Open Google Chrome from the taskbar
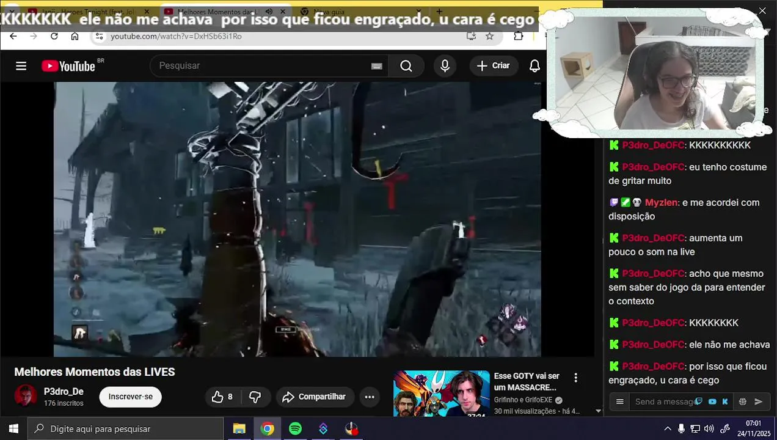Image resolution: width=777 pixels, height=440 pixels. (268, 429)
